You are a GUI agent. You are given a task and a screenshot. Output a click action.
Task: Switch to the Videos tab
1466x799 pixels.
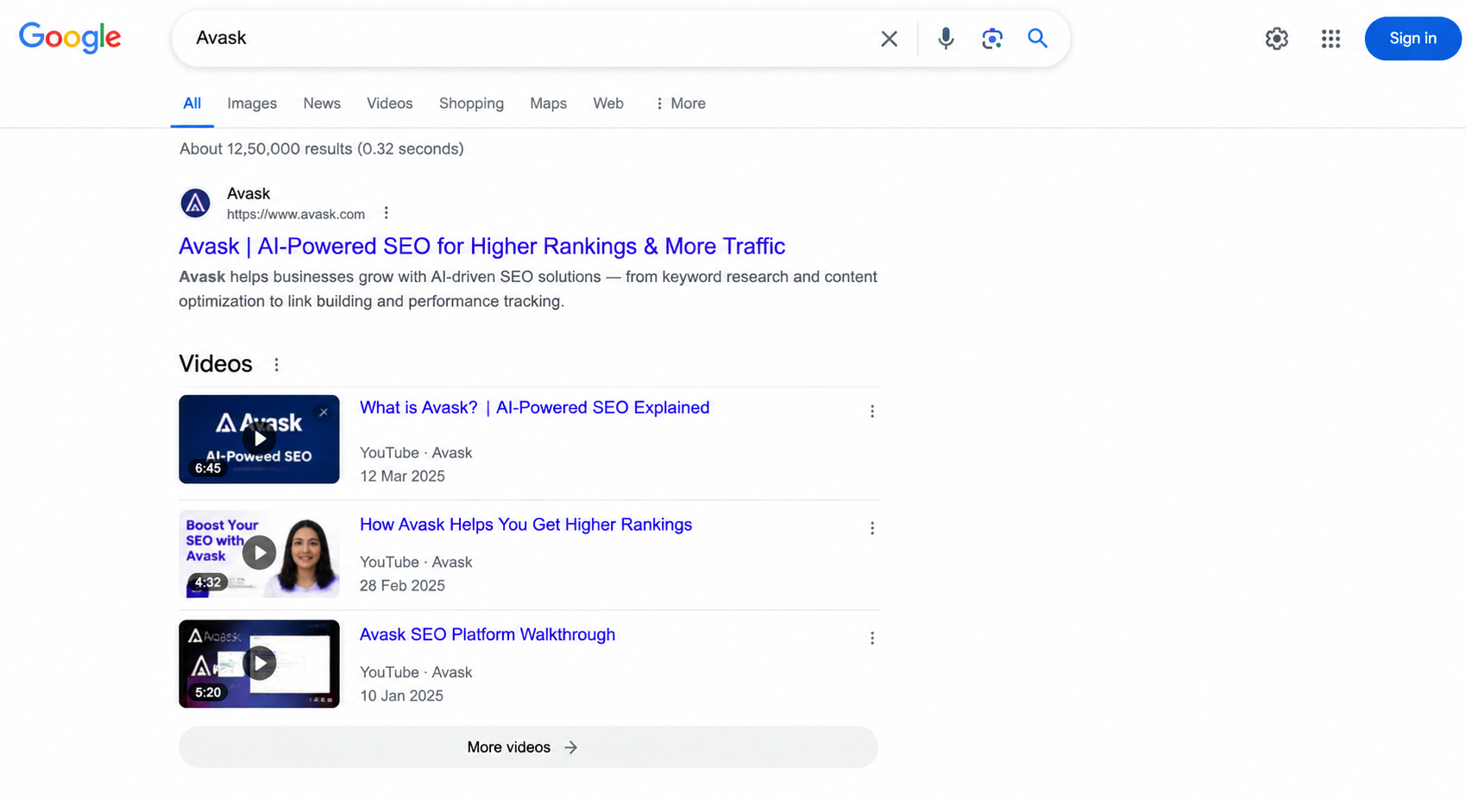[x=389, y=104]
